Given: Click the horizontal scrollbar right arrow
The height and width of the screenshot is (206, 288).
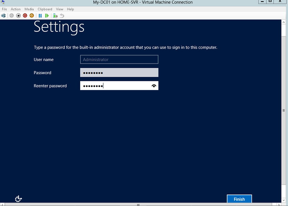Looking at the screenshot, I should (x=279, y=205).
